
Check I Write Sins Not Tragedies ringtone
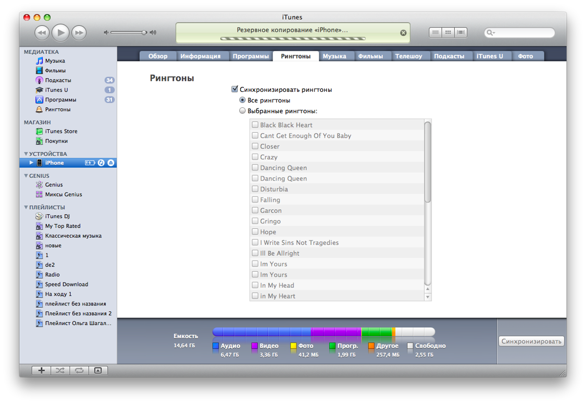tap(255, 242)
